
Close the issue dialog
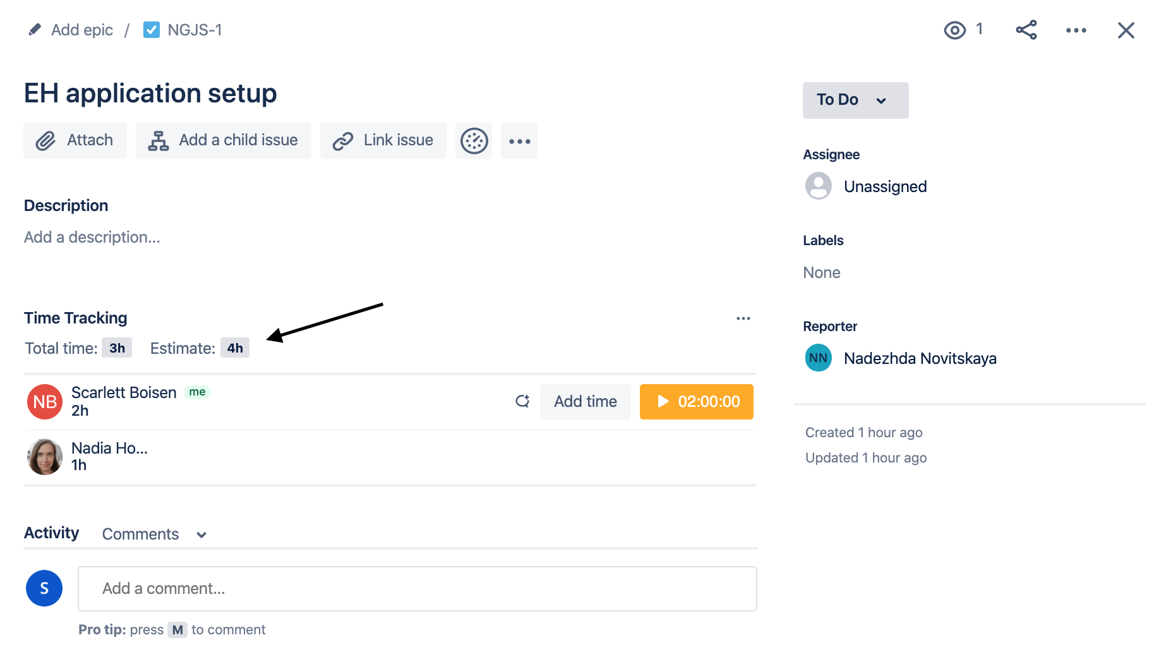[x=1126, y=30]
